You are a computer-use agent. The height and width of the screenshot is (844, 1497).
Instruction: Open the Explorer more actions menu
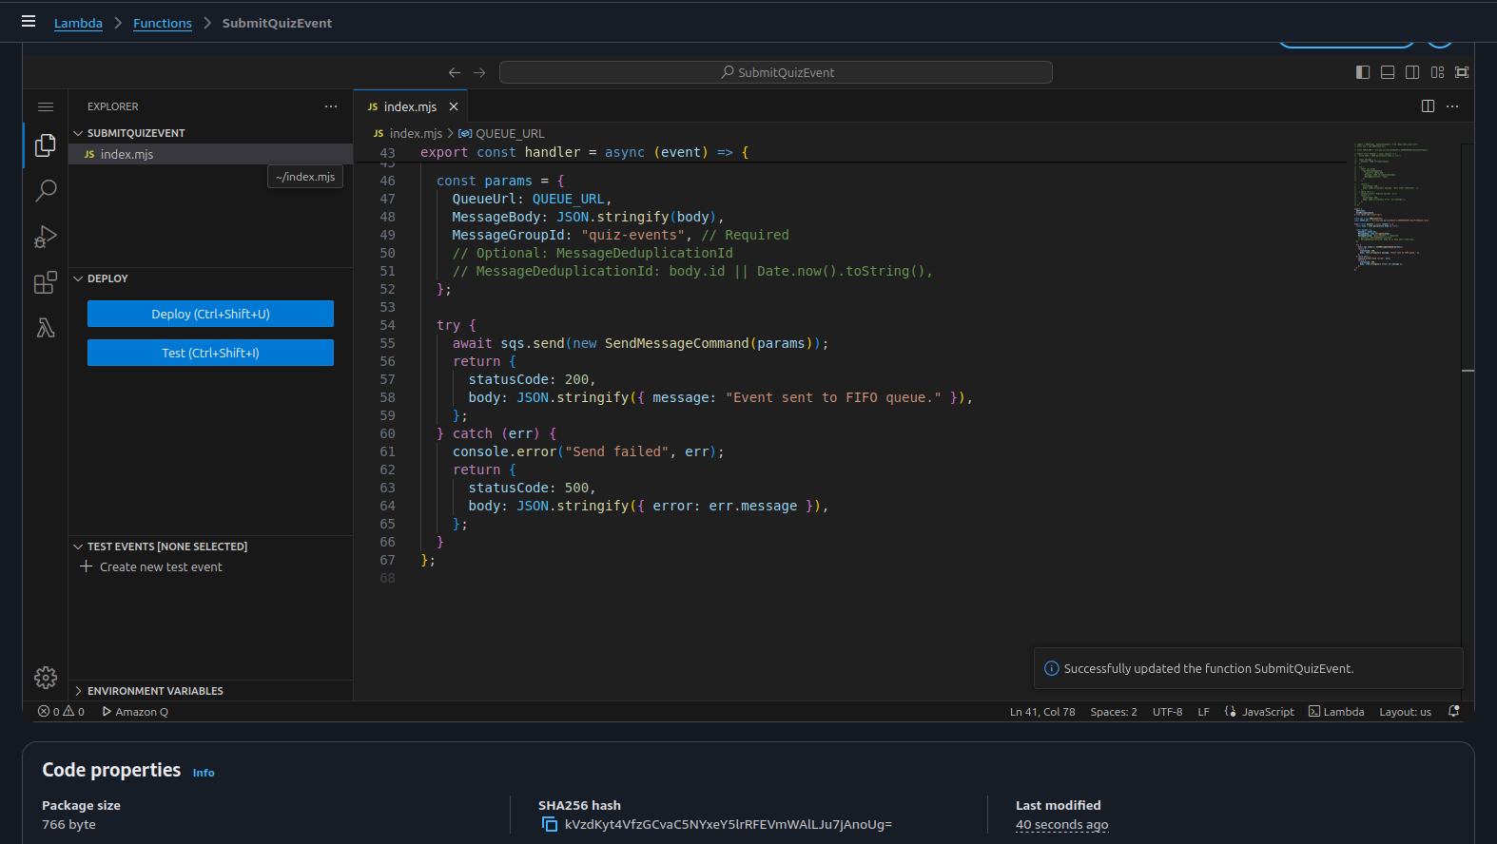coord(331,106)
